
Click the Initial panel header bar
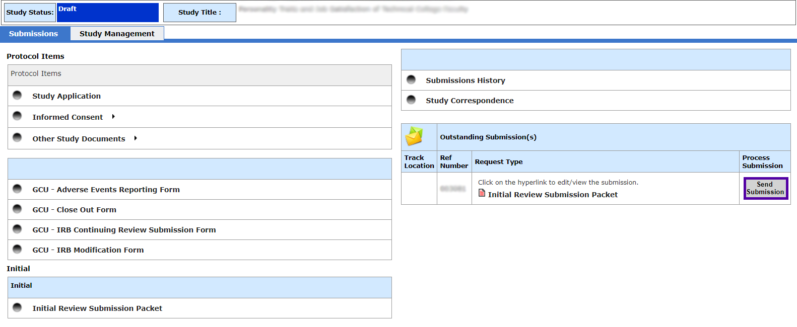tap(200, 287)
